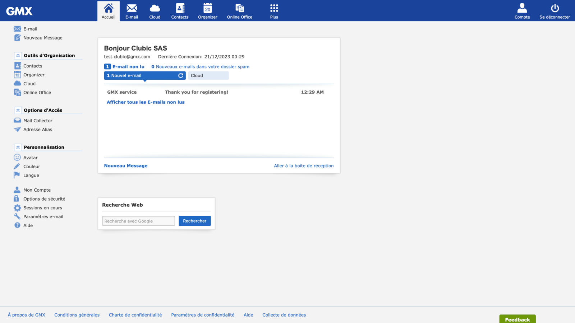Click the Paramètres e-mail wrench icon
The height and width of the screenshot is (323, 575).
pyautogui.click(x=17, y=216)
